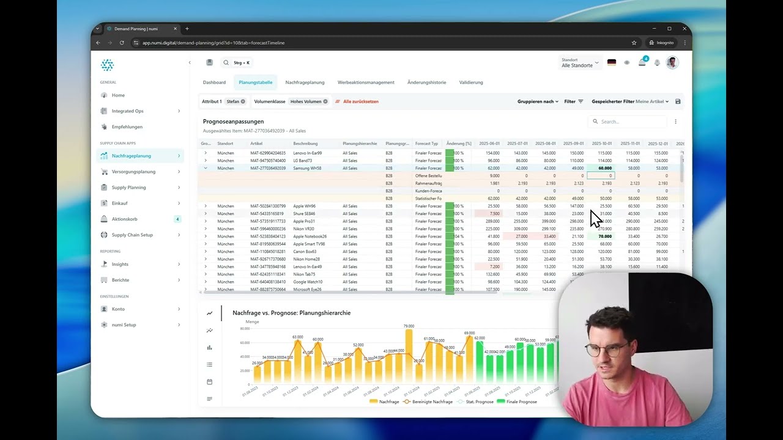Collapse the expanded Samsung WH58 row
This screenshot has width=783, height=440.
[x=206, y=168]
